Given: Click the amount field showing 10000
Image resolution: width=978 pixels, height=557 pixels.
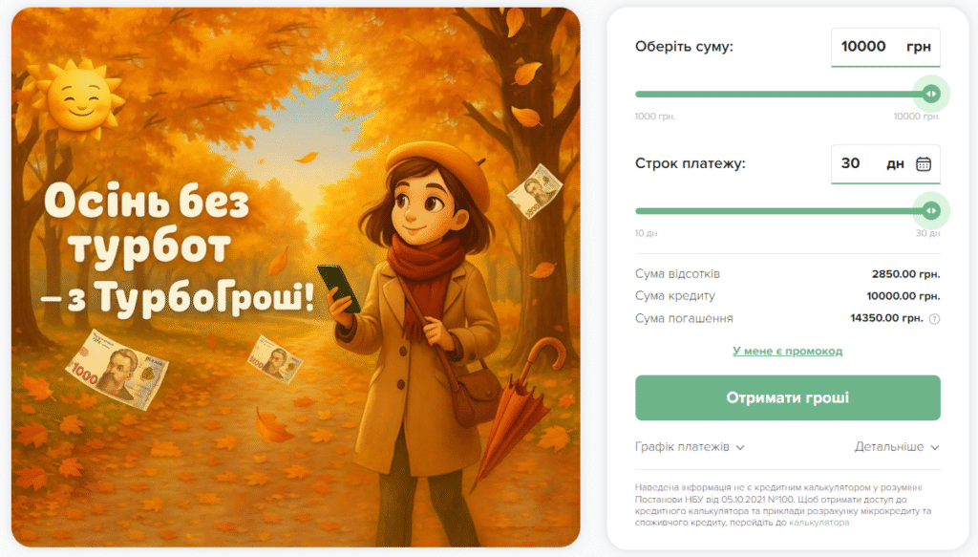Looking at the screenshot, I should (885, 47).
